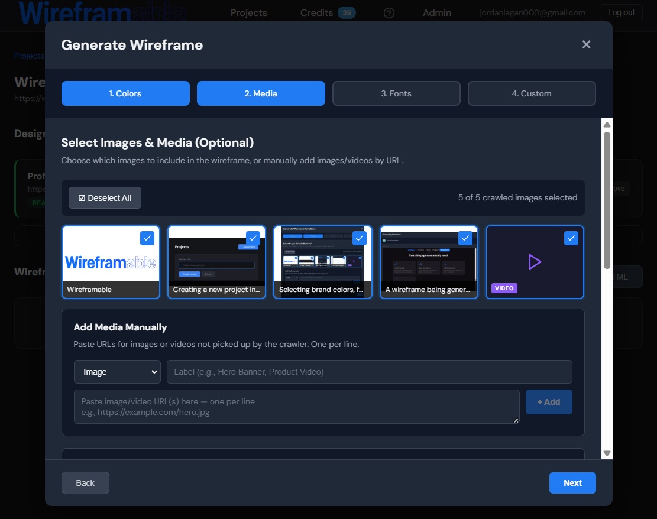
Task: Select 'Creating a new project in...' thumbnail
Action: click(216, 262)
